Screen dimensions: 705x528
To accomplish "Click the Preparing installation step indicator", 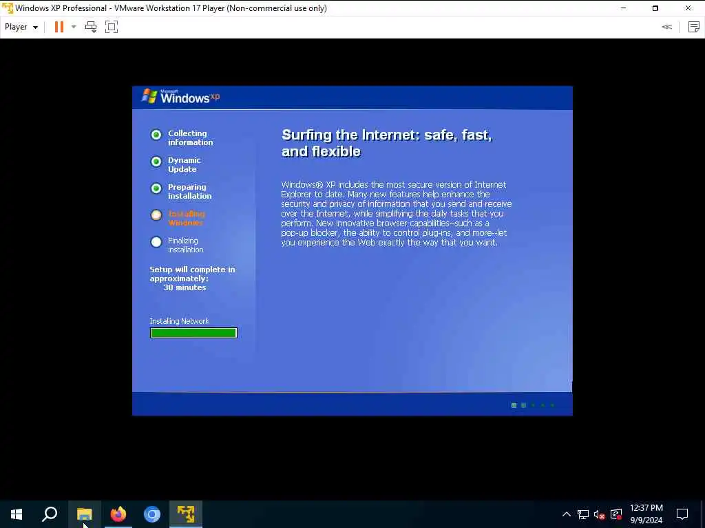I will click(156, 188).
